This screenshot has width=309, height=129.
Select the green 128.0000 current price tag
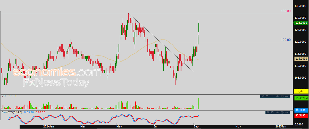pos(301,23)
